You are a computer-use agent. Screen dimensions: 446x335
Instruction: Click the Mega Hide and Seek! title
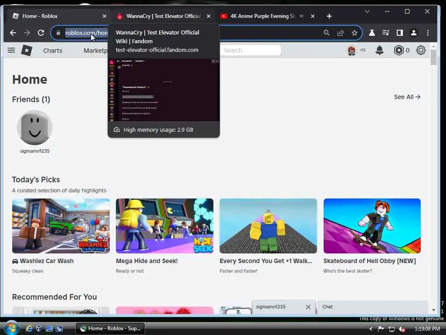coord(147,261)
